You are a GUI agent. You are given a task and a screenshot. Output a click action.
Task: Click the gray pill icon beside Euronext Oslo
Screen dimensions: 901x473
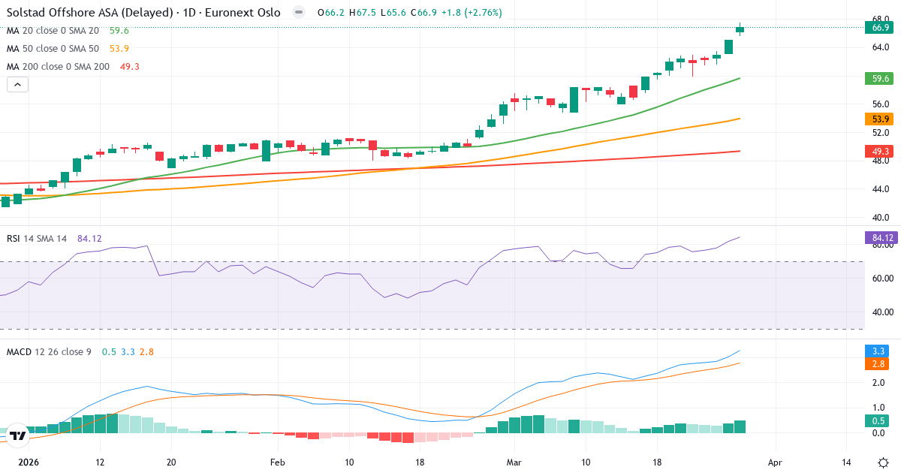click(299, 13)
